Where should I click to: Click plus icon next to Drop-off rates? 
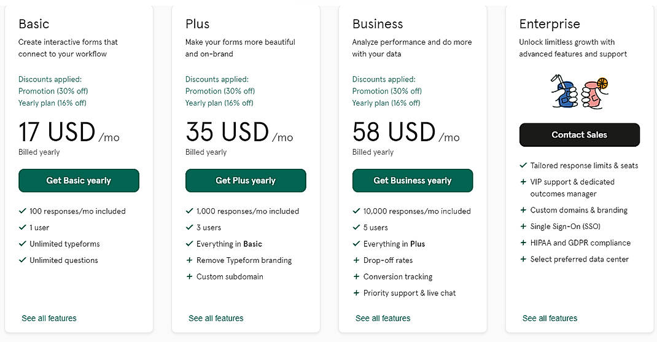pos(357,260)
